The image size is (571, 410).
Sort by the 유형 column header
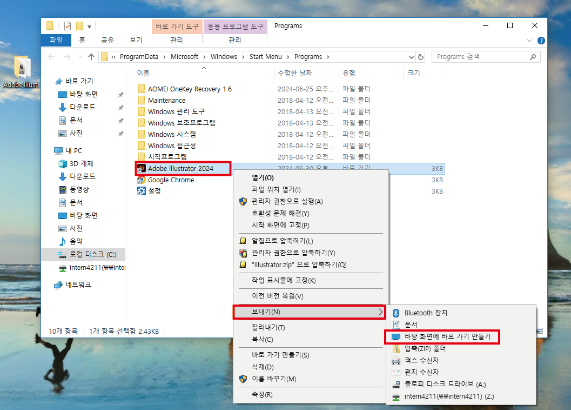[x=372, y=74]
